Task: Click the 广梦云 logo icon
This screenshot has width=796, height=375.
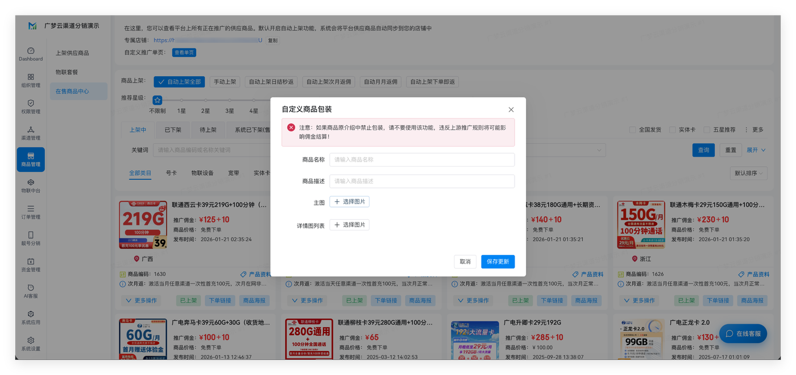Action: pyautogui.click(x=32, y=26)
